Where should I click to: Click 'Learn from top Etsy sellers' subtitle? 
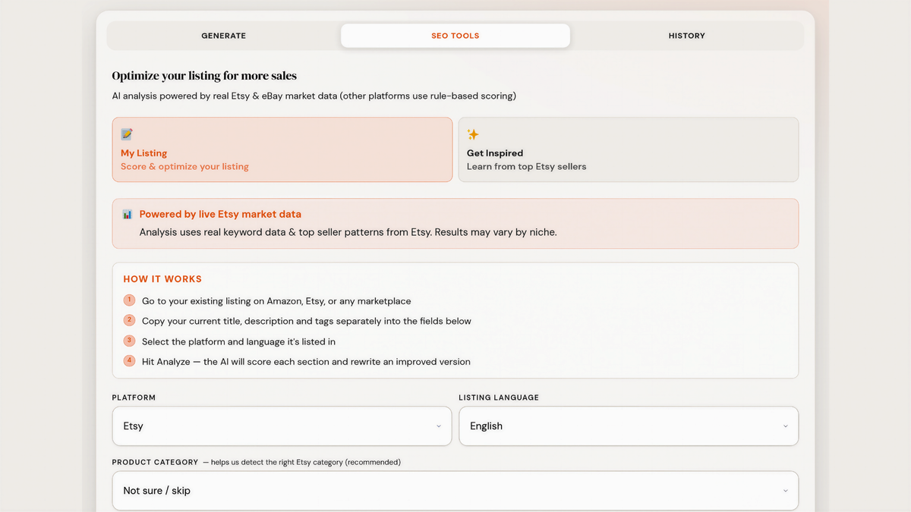[526, 167]
